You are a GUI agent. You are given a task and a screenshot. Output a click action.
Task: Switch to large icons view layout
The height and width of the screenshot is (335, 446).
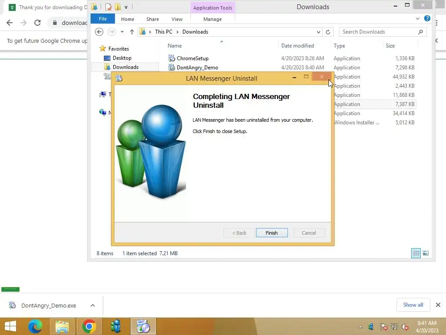pos(426,253)
